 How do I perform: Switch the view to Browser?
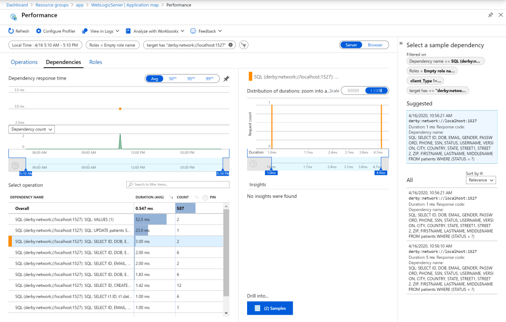[375, 45]
